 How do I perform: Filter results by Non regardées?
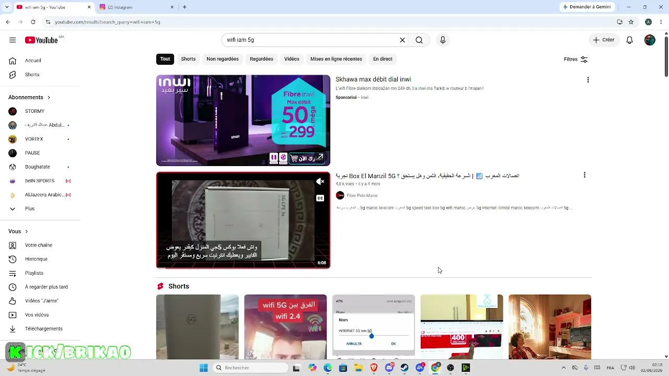click(223, 59)
